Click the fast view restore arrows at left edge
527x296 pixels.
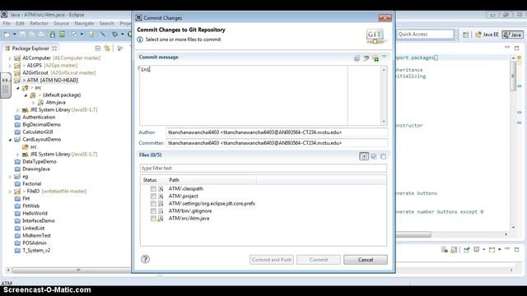6,81
